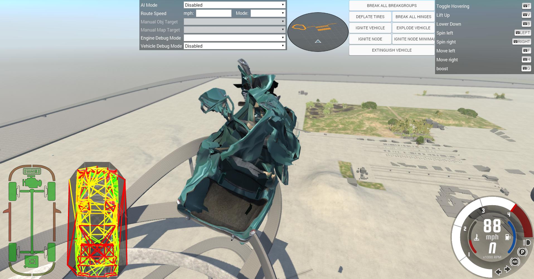Click the Spin left LEFT key icon
Screen dimensions: 534x279
(523, 33)
